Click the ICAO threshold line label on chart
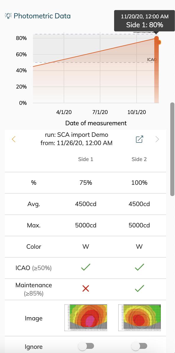 pos(152,60)
